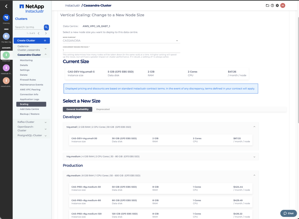Image resolution: width=299 pixels, height=219 pixels.
Task: Switch to the Deprecated tab
Action: [x=103, y=109]
